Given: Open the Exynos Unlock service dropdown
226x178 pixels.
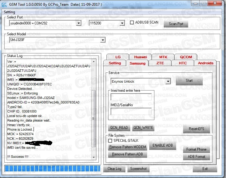Looking at the screenshot, I should click(x=168, y=81).
